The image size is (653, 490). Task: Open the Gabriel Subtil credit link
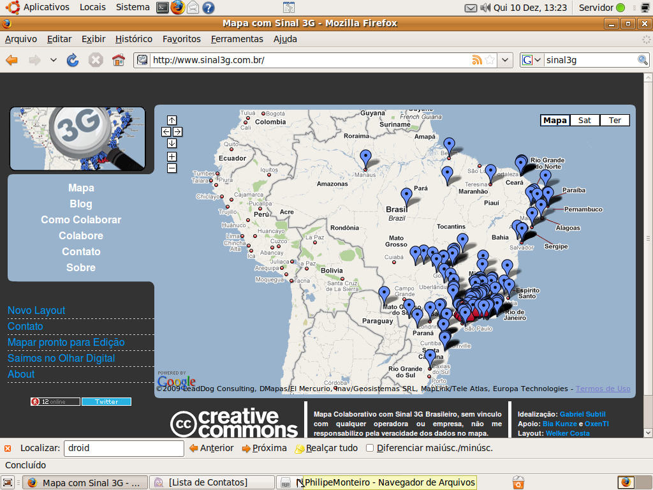pyautogui.click(x=582, y=414)
